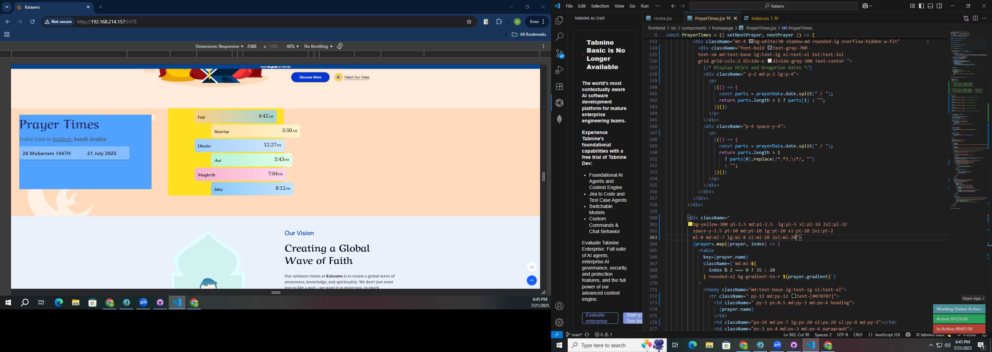
Task: Open DevTools device toolbar more options
Action: [x=544, y=46]
